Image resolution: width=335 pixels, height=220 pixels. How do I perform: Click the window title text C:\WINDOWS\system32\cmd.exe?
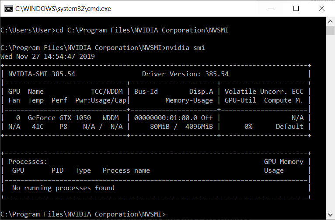pyautogui.click(x=63, y=9)
